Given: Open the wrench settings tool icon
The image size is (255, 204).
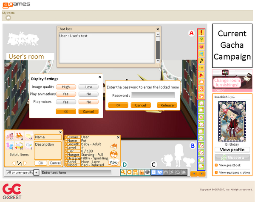Looking at the screenshot, I should pyautogui.click(x=123, y=172).
